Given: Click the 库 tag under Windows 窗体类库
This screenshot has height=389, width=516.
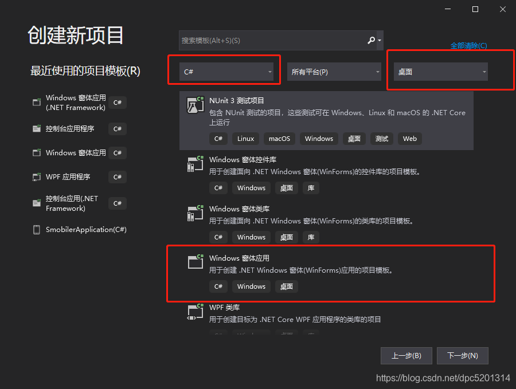Looking at the screenshot, I should [x=311, y=237].
